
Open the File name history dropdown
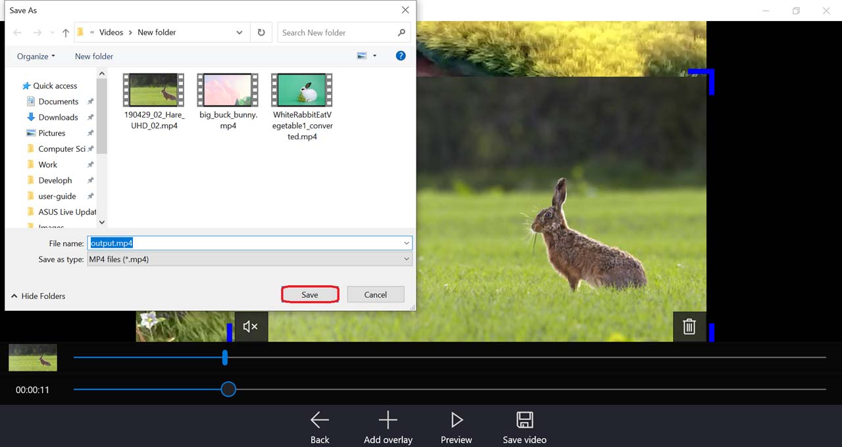click(407, 243)
